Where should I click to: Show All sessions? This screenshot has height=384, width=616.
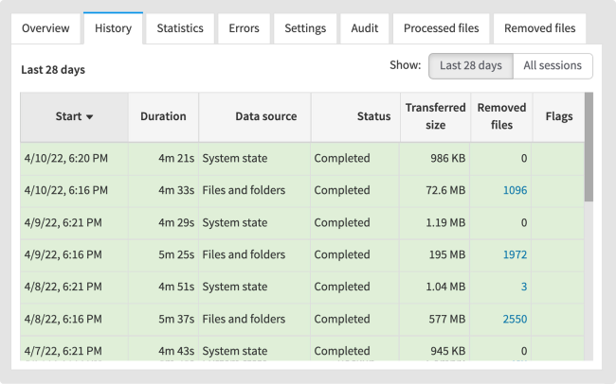point(553,66)
